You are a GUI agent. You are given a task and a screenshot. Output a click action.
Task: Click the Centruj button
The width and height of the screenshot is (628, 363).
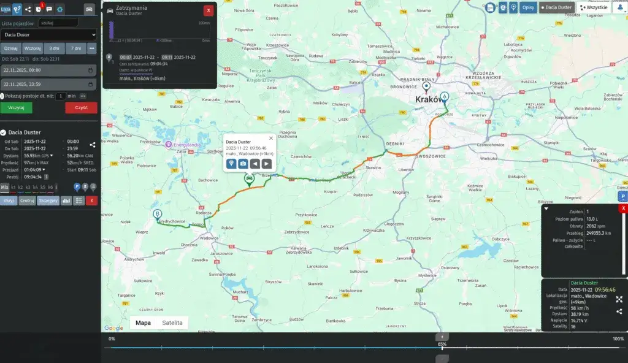coord(27,201)
